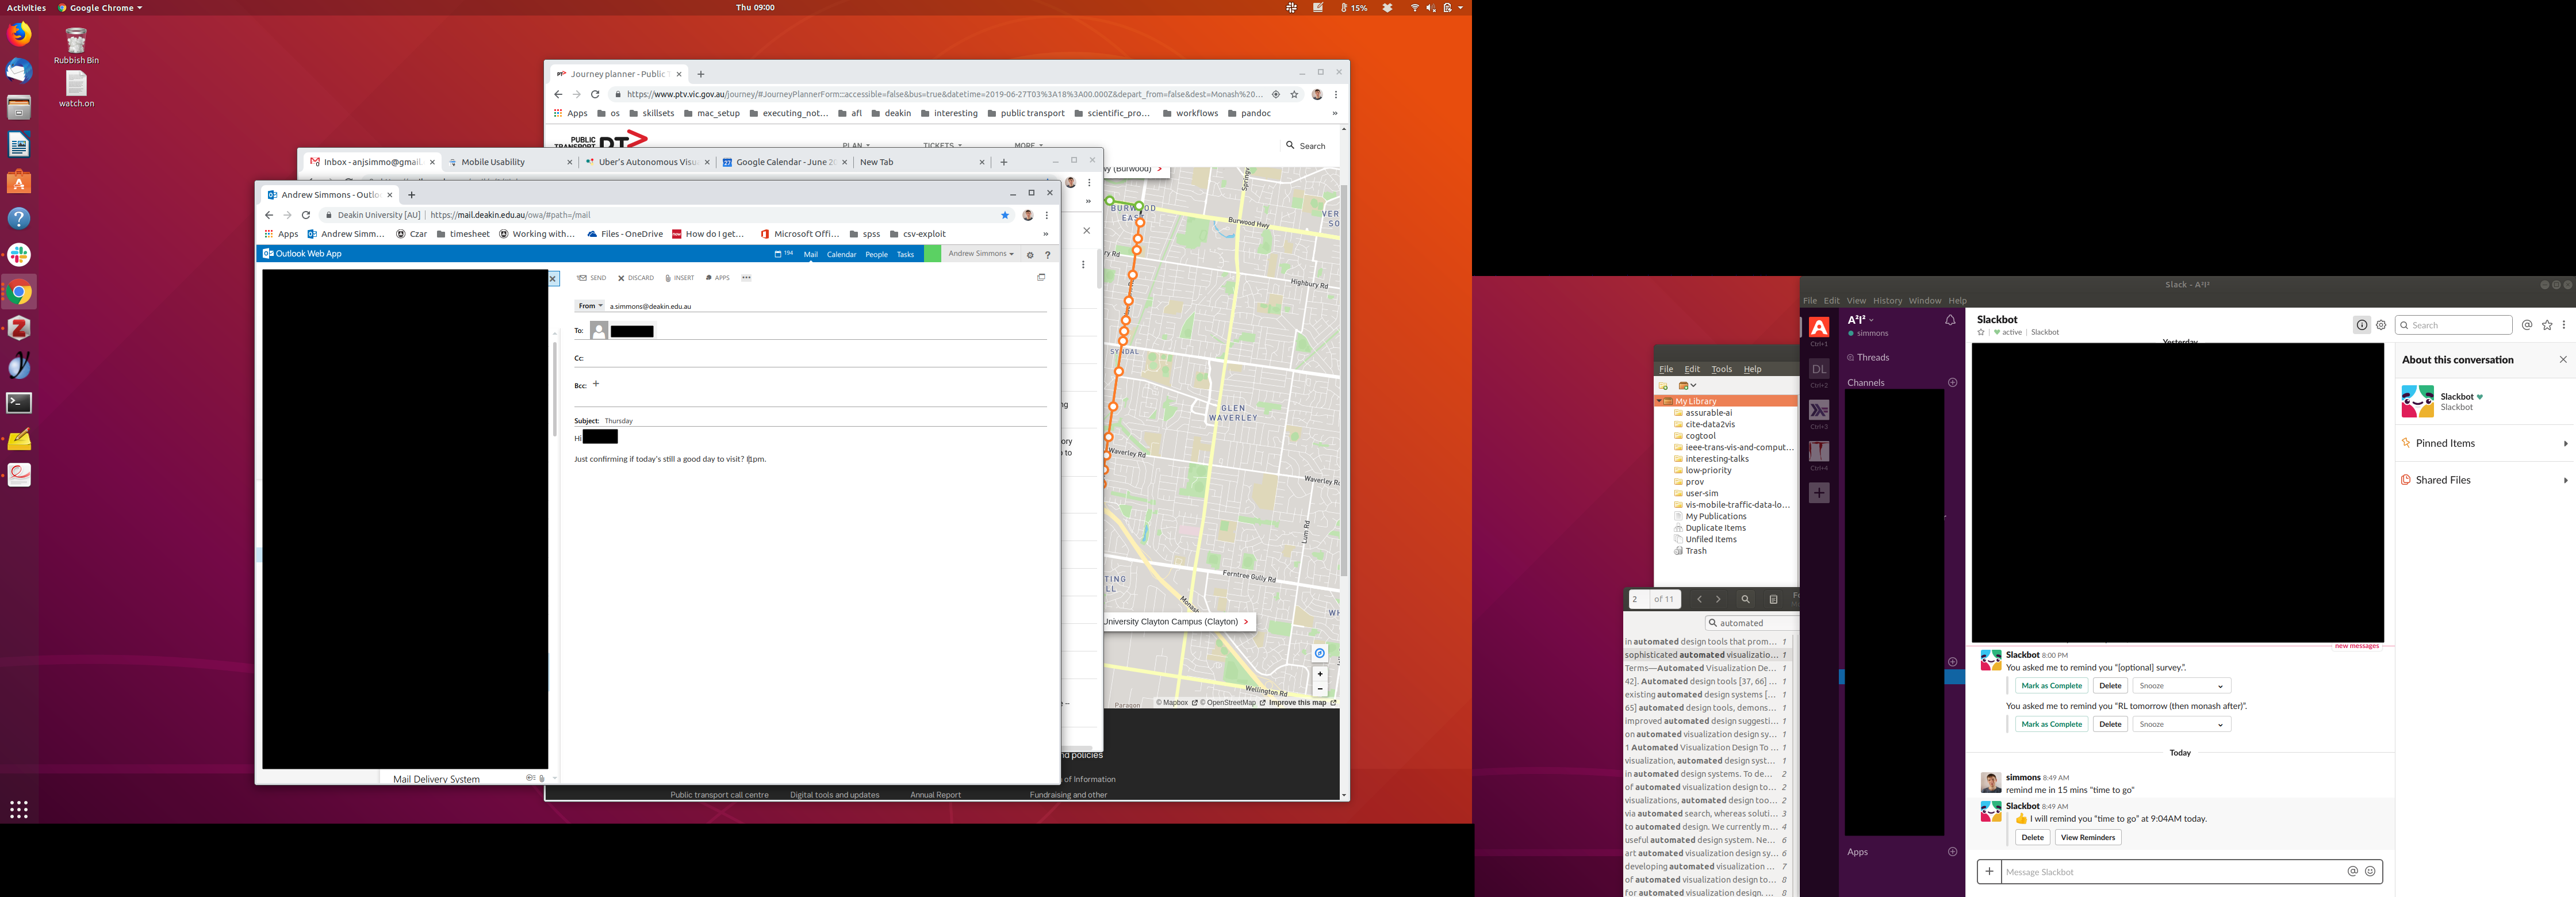Open the PDF viewer search magnifier button
This screenshot has width=2576, height=897.
[1745, 600]
